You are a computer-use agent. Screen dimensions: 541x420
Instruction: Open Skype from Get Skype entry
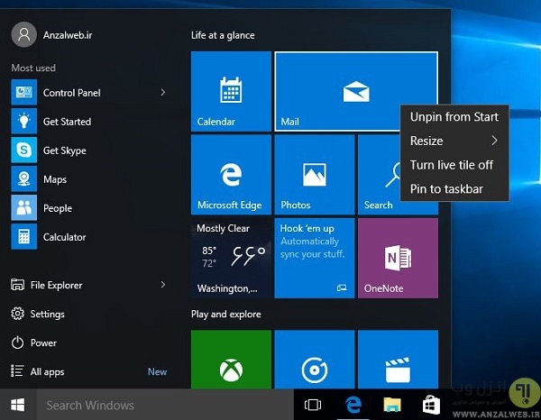click(64, 151)
